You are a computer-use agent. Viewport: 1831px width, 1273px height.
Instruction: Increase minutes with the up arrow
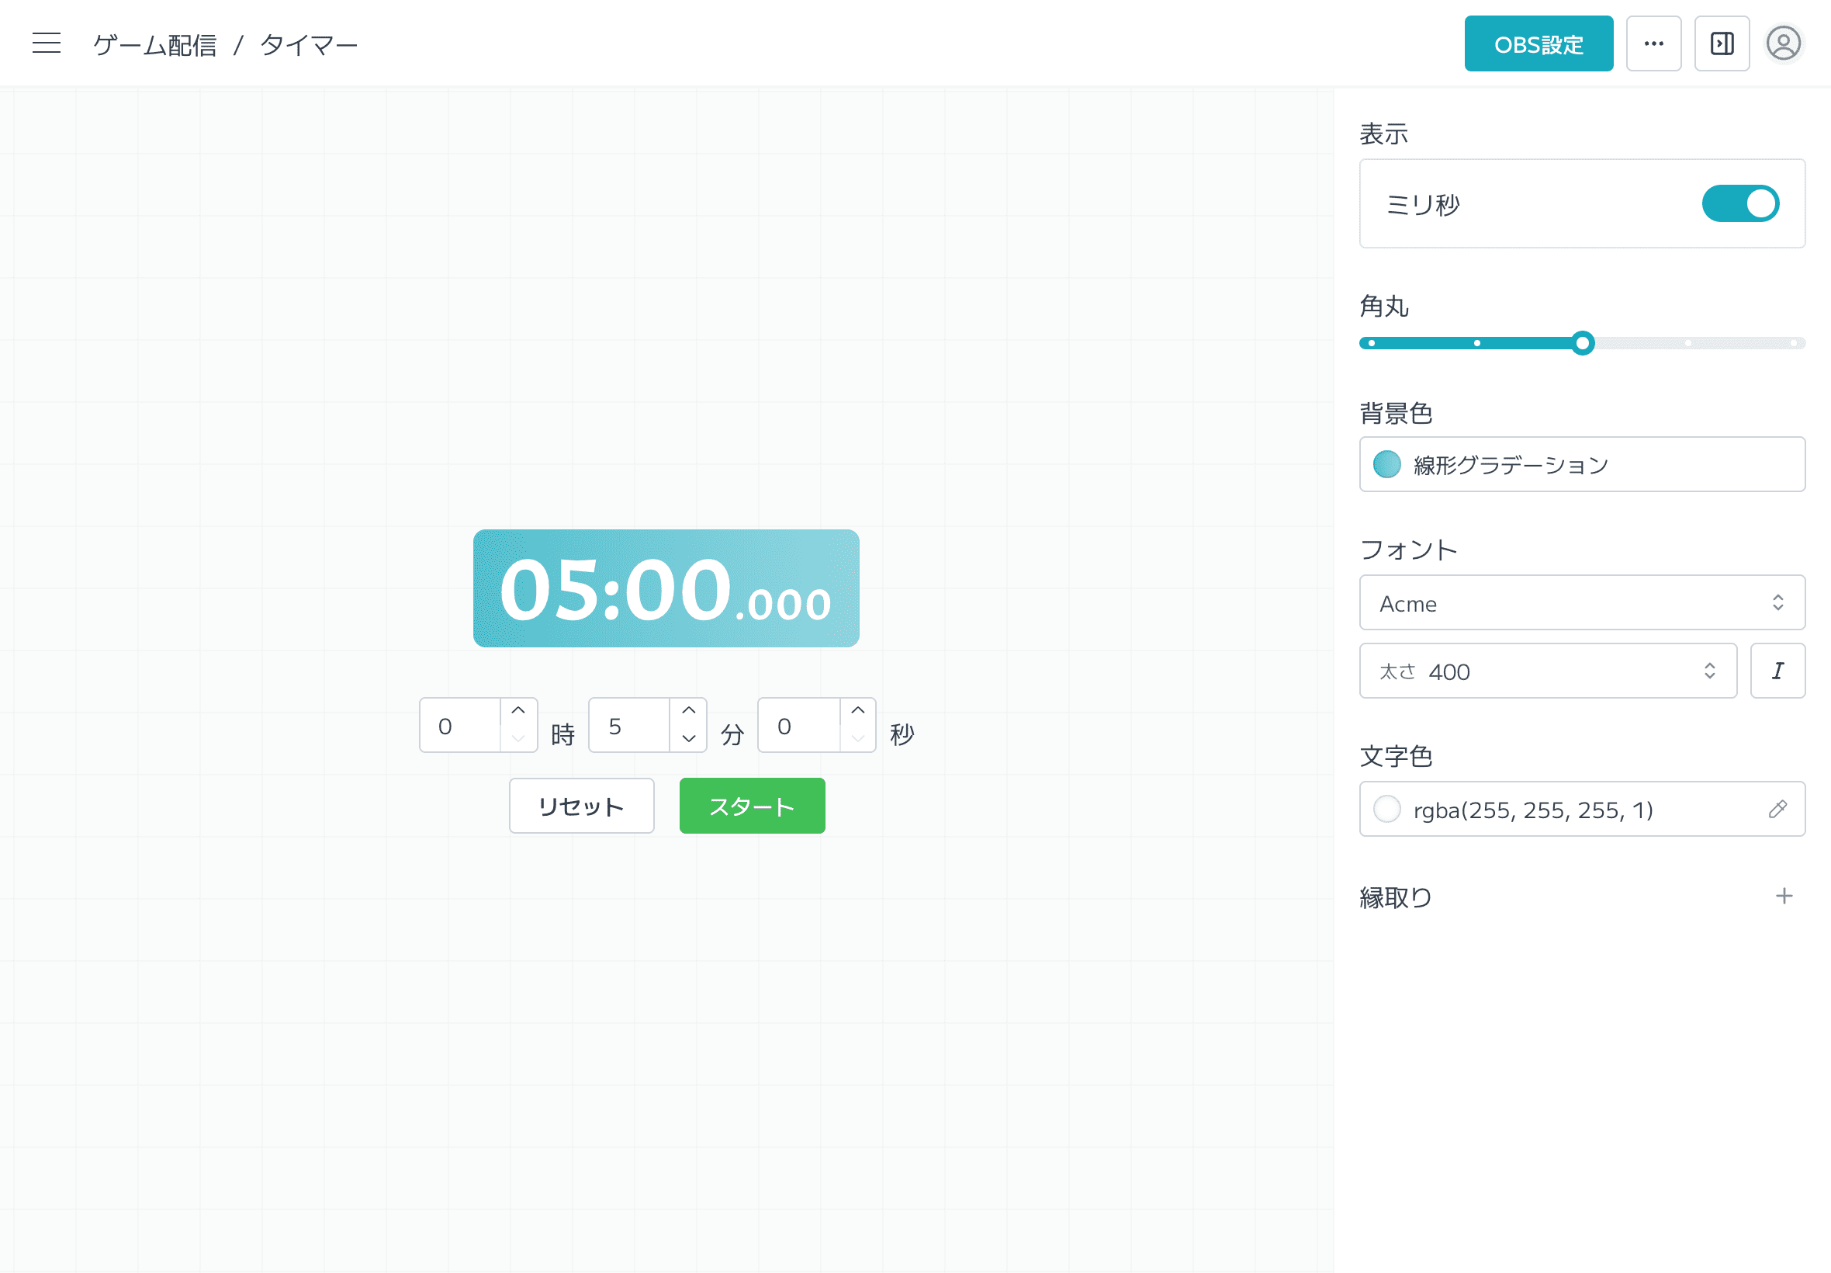(689, 711)
